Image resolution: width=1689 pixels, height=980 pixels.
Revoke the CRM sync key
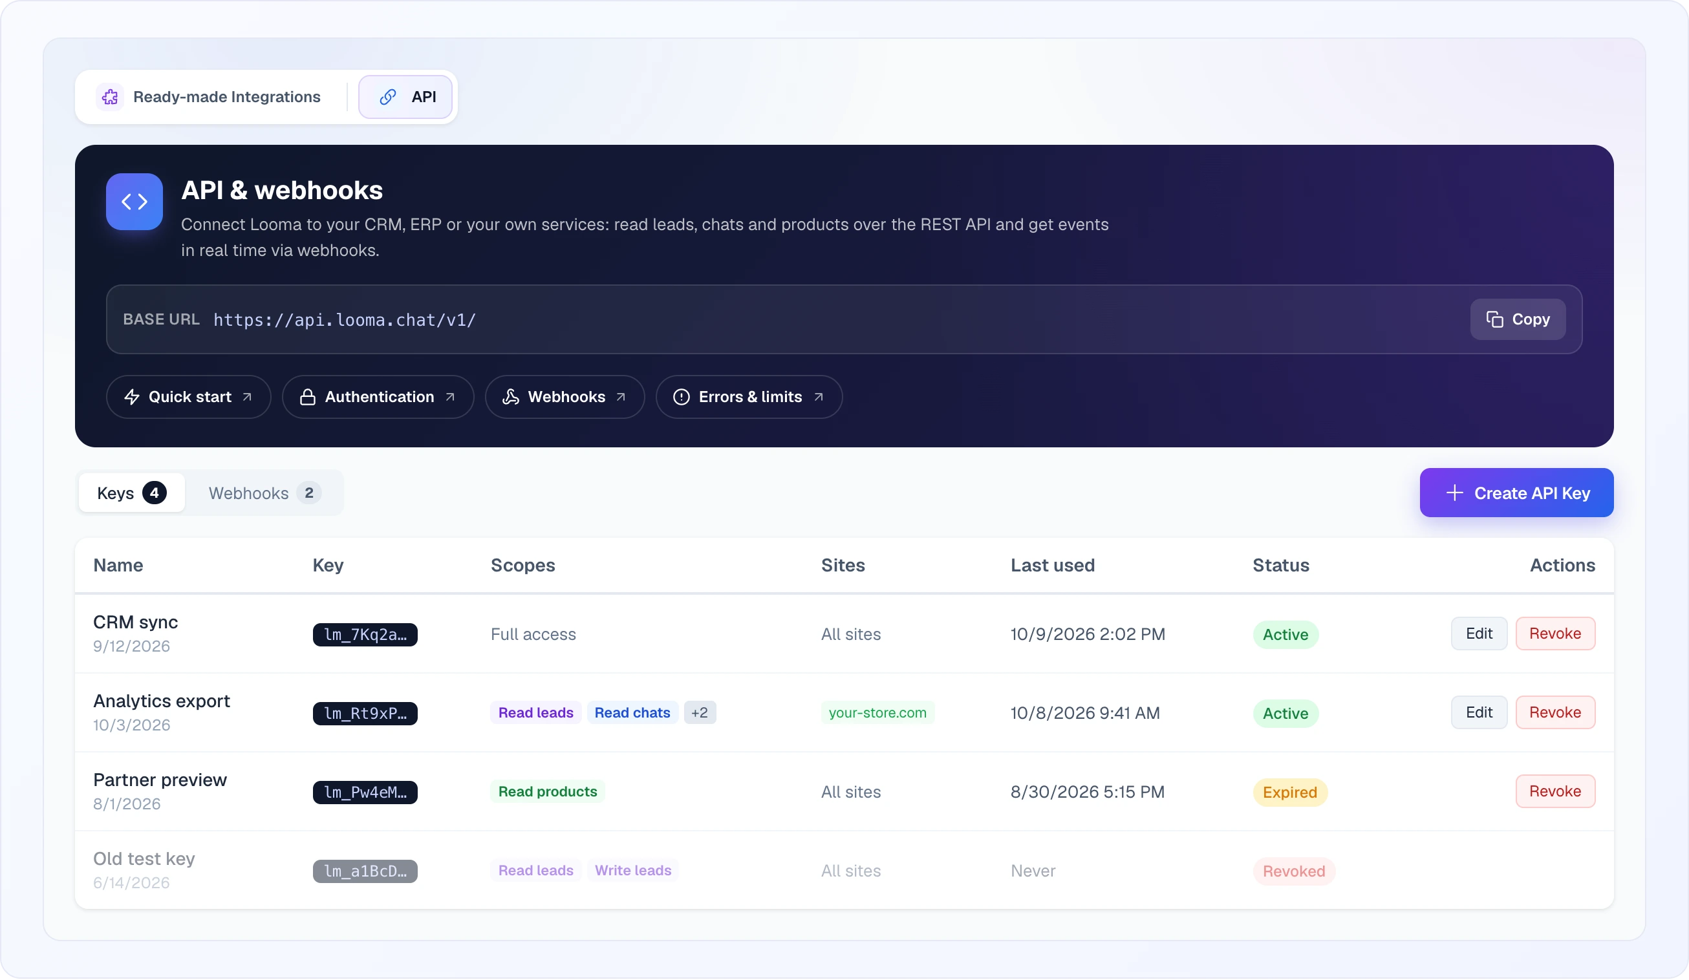[1555, 634]
